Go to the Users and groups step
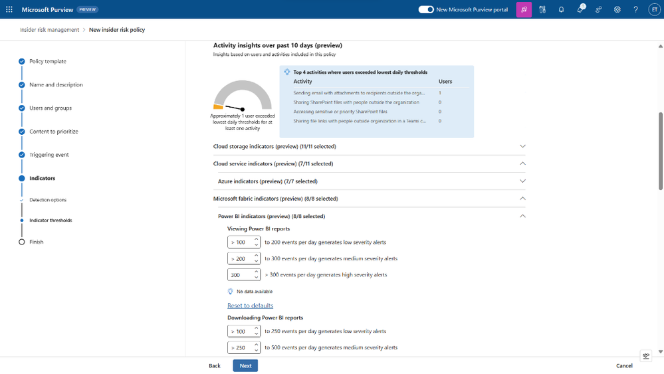Screen dimensions: 664x374 tap(51, 108)
